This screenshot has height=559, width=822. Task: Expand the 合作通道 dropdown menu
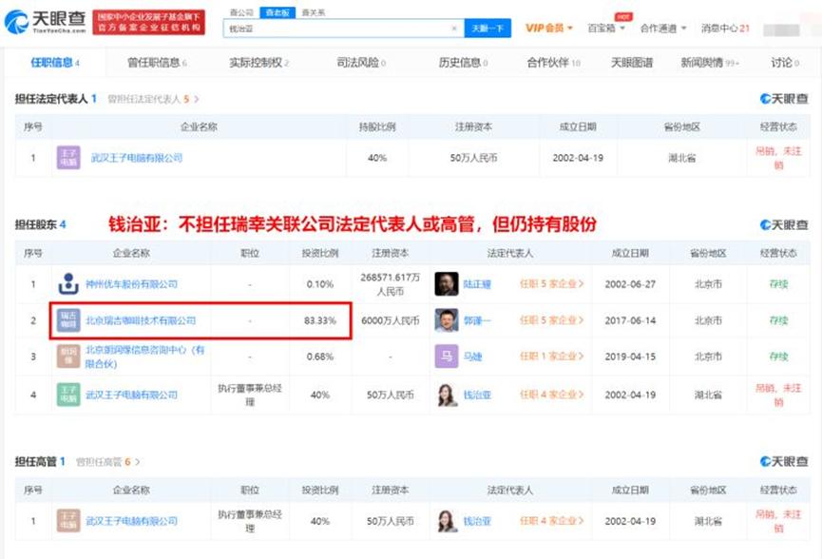click(x=663, y=29)
